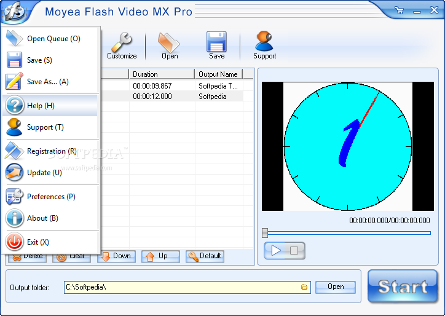The image size is (445, 316).
Task: Click the Up button below the list
Action: 160,256
